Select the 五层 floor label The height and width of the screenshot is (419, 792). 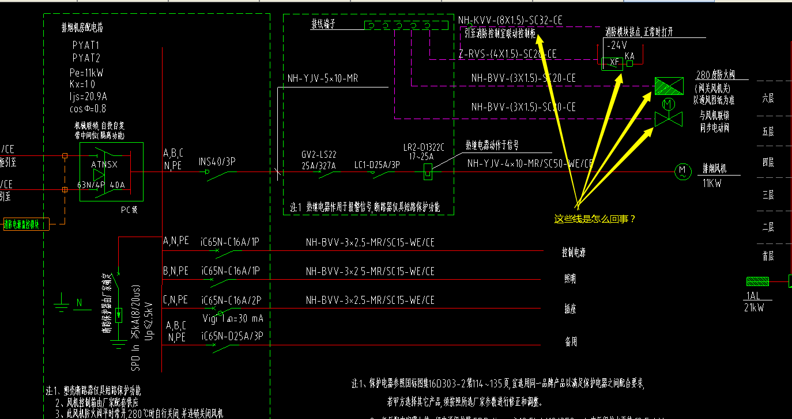click(768, 132)
